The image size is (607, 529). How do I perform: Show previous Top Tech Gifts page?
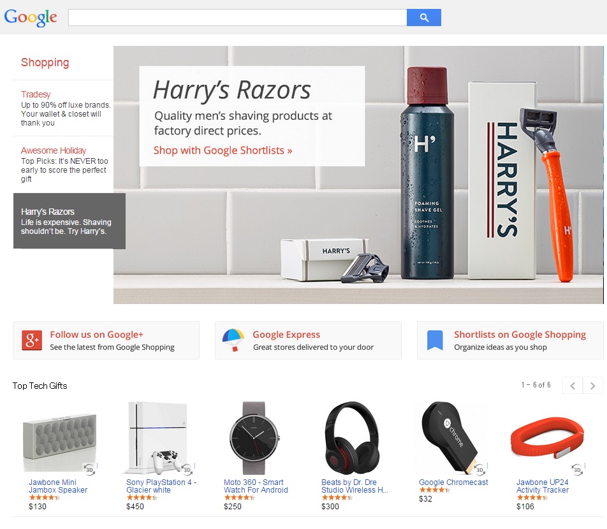point(573,386)
